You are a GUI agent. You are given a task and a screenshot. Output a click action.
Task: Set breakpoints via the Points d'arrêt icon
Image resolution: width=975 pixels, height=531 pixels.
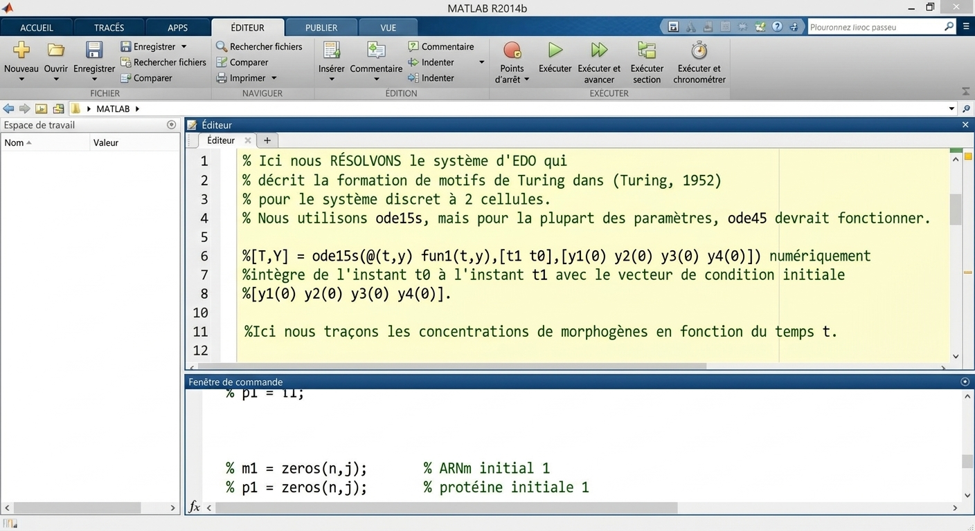click(512, 50)
